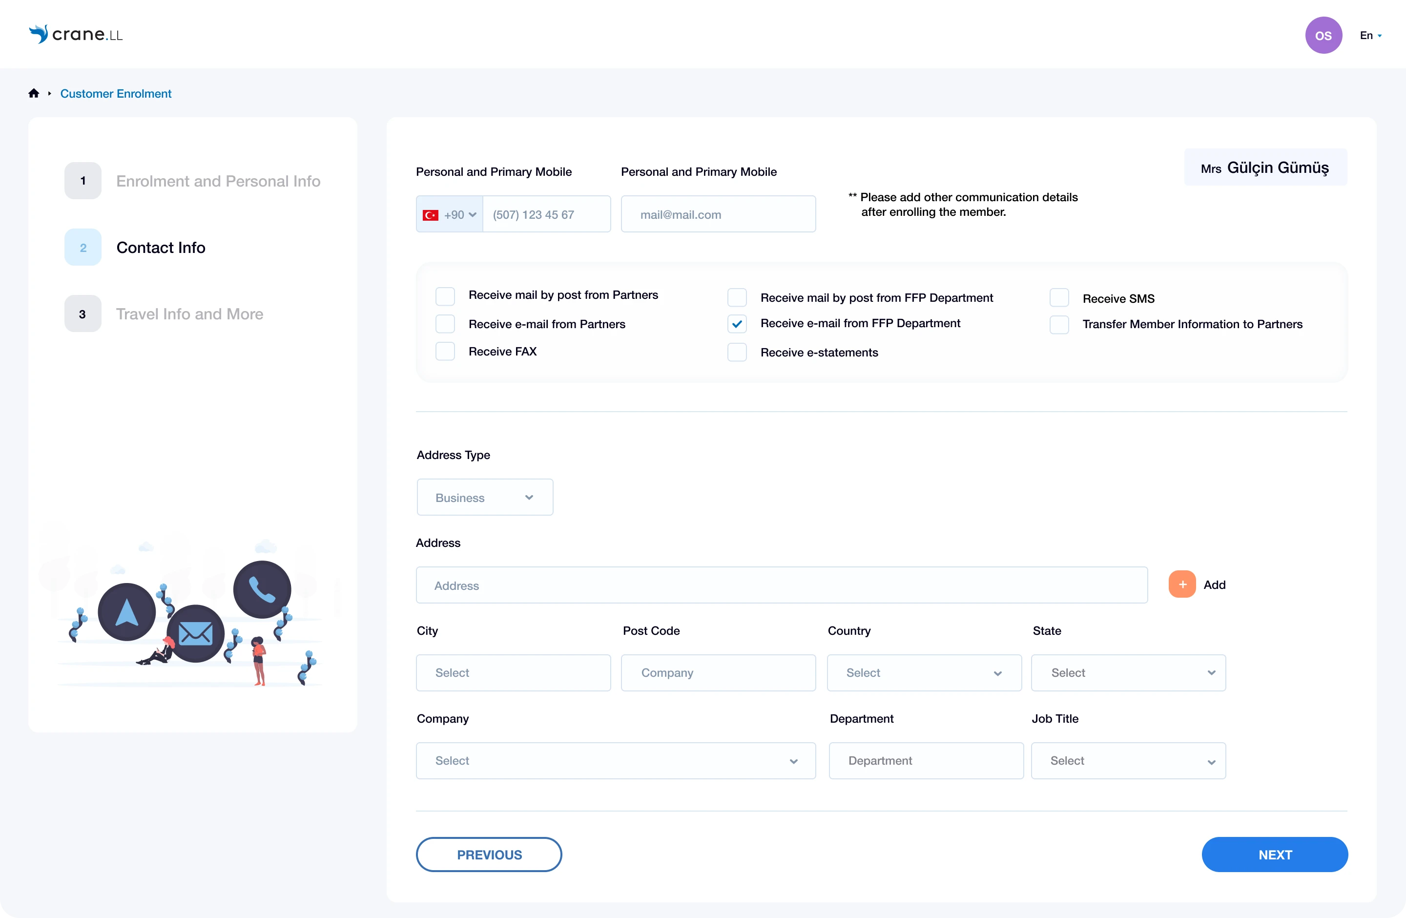The height and width of the screenshot is (918, 1406).
Task: Click the home breadcrumb icon
Action: [x=34, y=93]
